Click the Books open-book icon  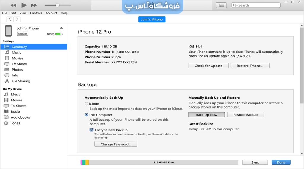pos(6,111)
